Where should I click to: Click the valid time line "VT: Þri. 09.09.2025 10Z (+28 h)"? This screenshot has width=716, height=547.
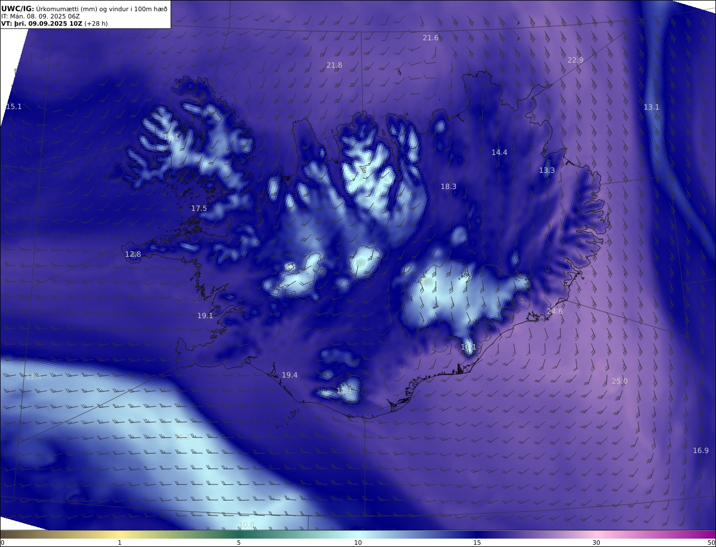pos(54,23)
